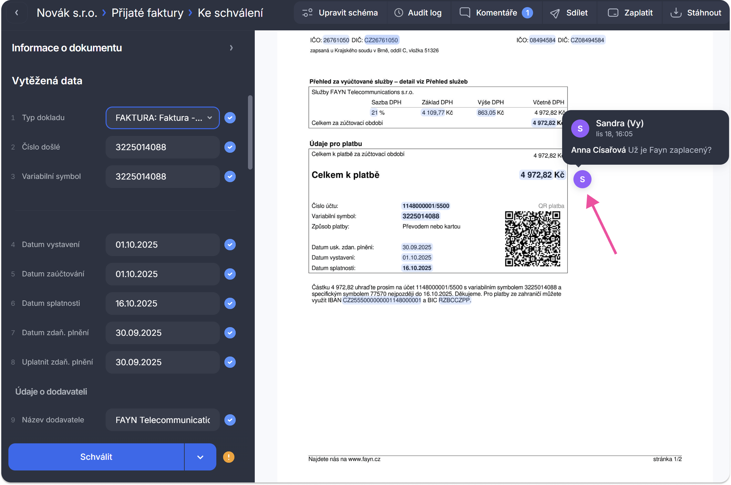The width and height of the screenshot is (731, 485).
Task: Open the Audit log clock icon
Action: pyautogui.click(x=399, y=13)
